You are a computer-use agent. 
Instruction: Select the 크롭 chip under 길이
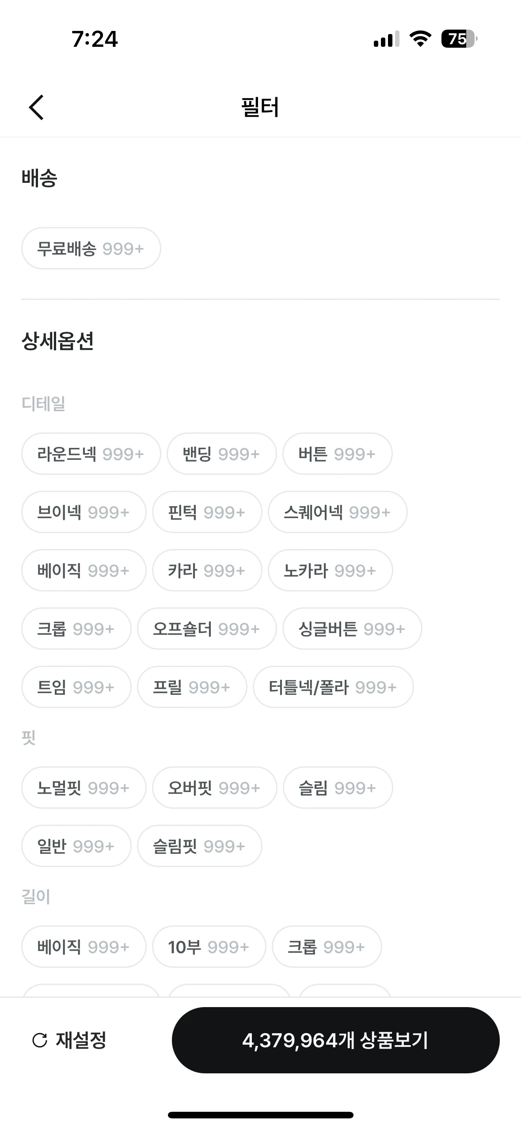tap(327, 947)
